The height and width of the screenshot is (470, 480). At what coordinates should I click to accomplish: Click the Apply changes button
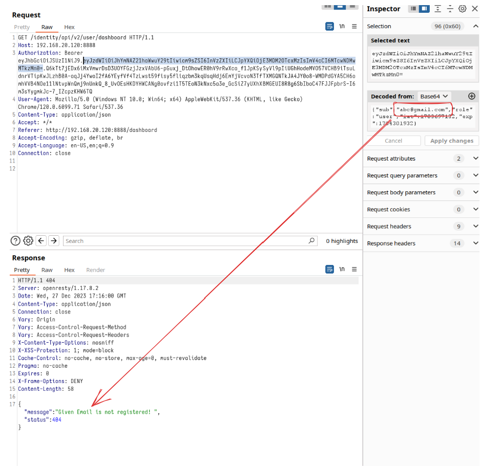(451, 141)
